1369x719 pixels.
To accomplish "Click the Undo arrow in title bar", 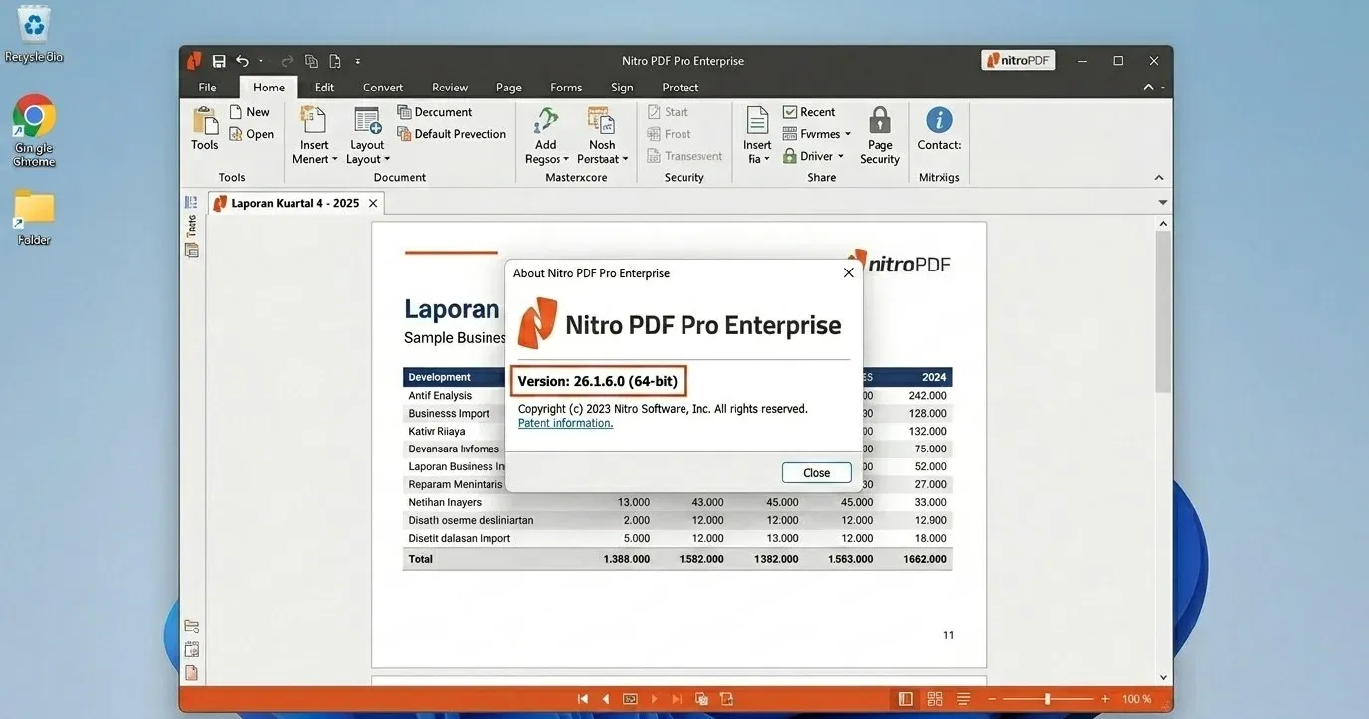I will click(x=242, y=61).
